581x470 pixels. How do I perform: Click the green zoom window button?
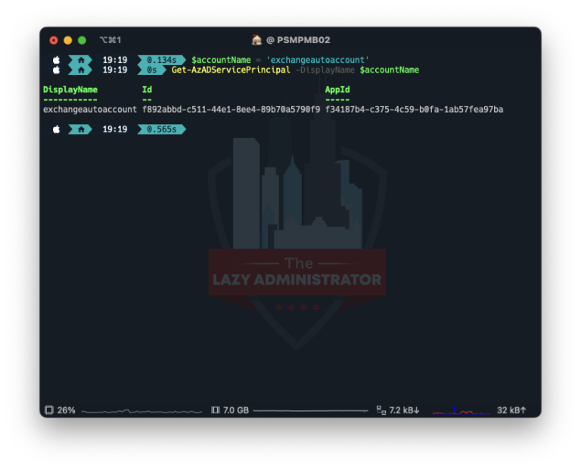tap(82, 40)
